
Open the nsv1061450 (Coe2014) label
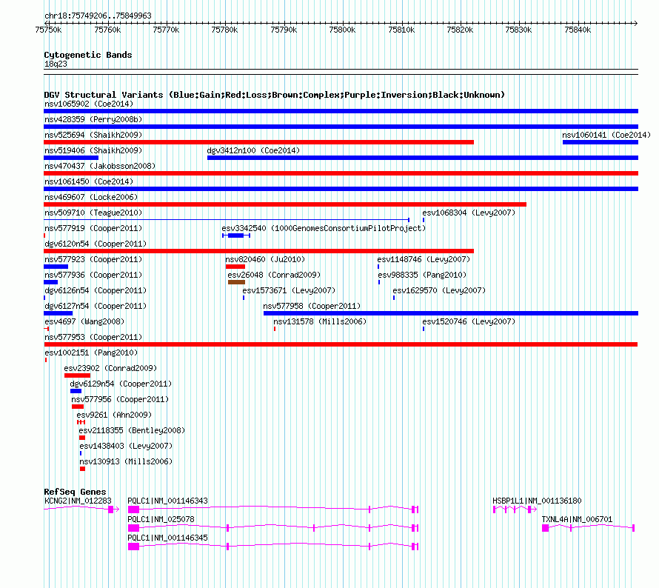click(x=89, y=181)
